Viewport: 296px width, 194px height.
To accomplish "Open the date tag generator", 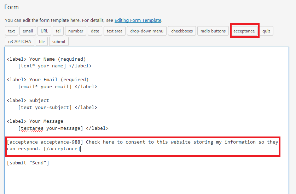I will 95,31.
